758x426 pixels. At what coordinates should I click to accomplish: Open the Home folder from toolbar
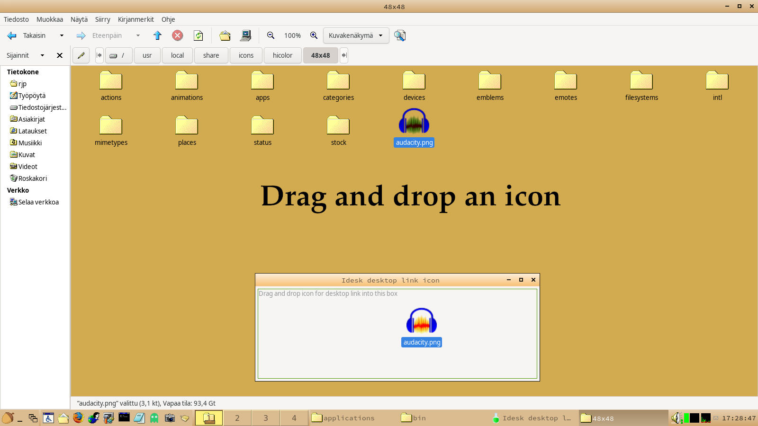tap(225, 35)
